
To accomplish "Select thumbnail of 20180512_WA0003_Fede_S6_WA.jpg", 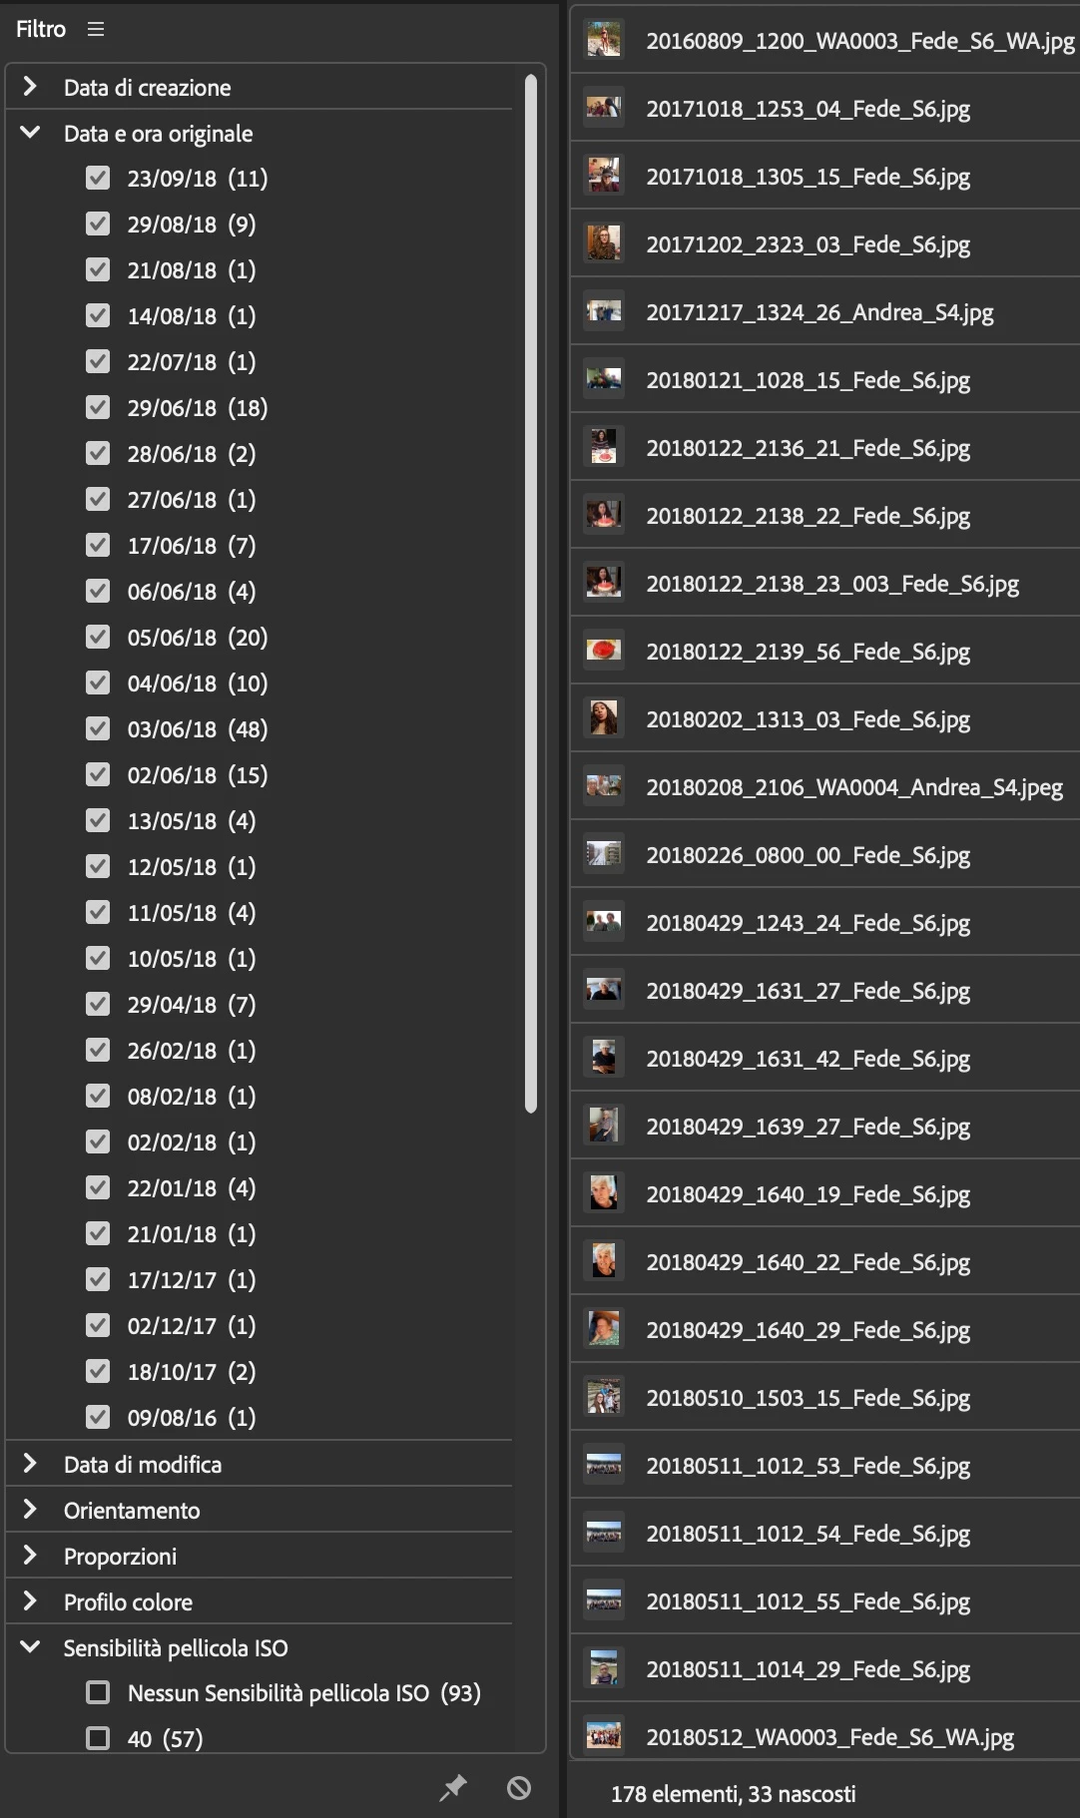I will click(604, 1737).
